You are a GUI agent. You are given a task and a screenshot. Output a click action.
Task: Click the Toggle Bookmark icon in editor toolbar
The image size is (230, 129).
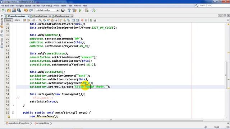click(x=69, y=20)
